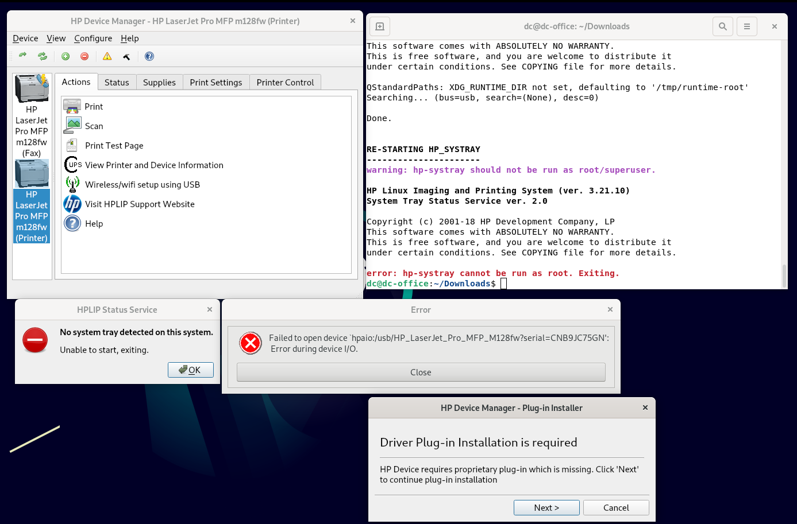Open the Device menu
This screenshot has width=797, height=524.
tap(25, 38)
